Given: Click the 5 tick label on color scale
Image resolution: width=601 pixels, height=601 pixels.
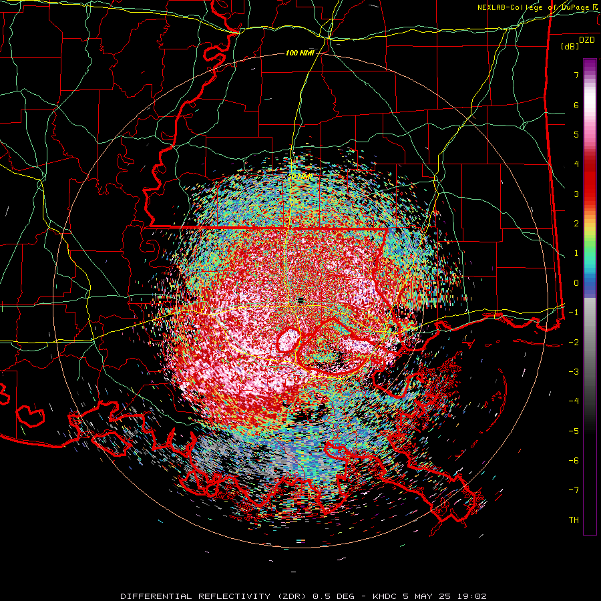Looking at the screenshot, I should click(576, 134).
